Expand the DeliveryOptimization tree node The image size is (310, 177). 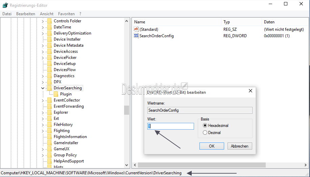pos(43,34)
